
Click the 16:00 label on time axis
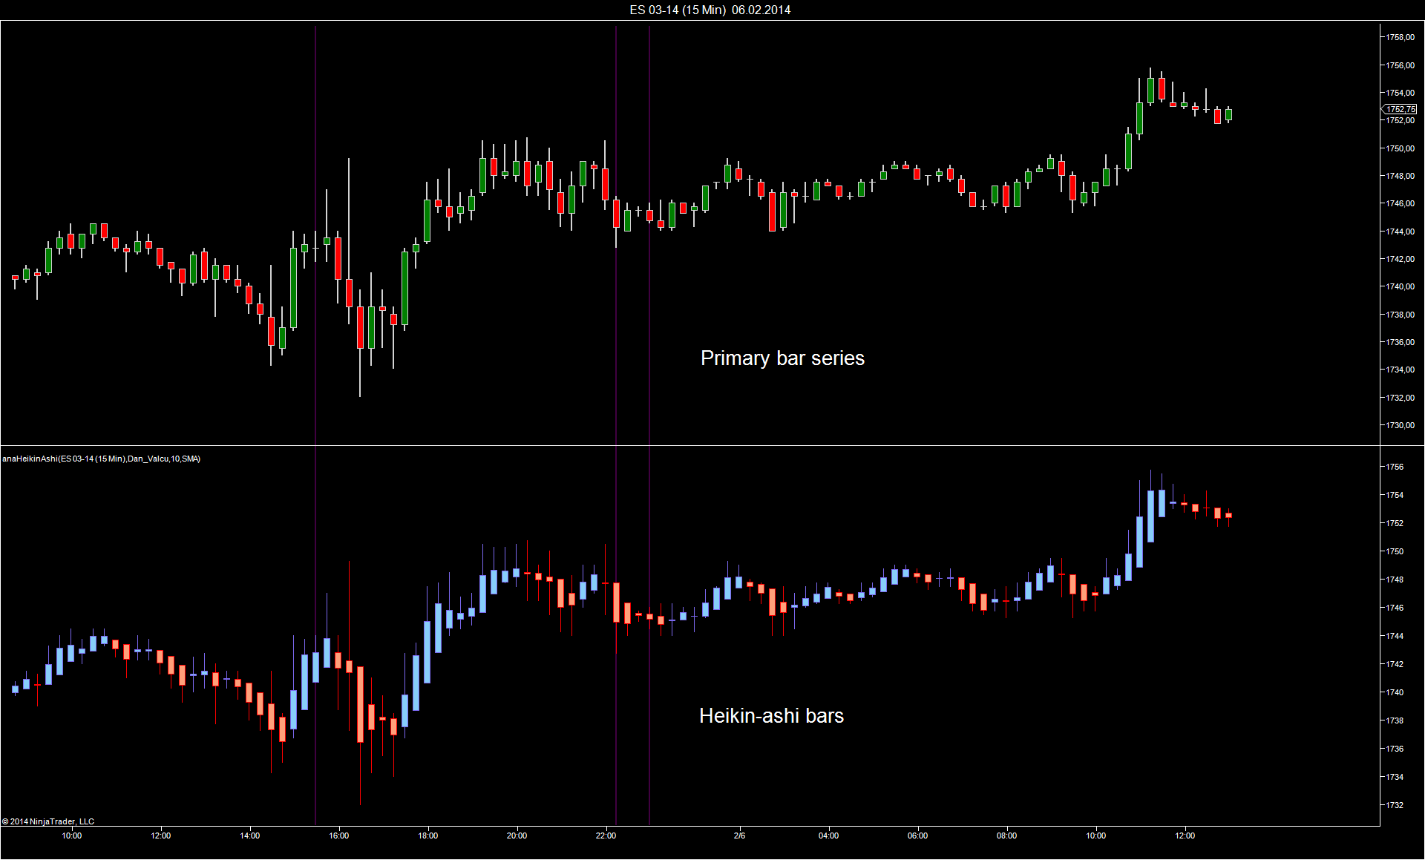[x=339, y=836]
